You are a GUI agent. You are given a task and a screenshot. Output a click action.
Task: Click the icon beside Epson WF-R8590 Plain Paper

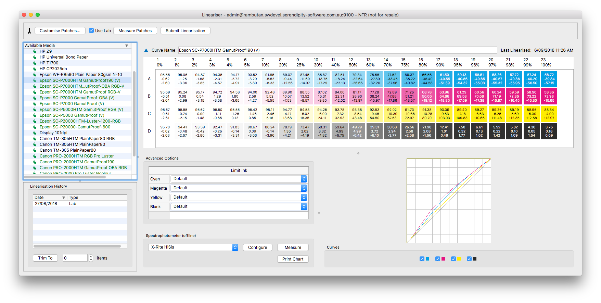pos(35,75)
